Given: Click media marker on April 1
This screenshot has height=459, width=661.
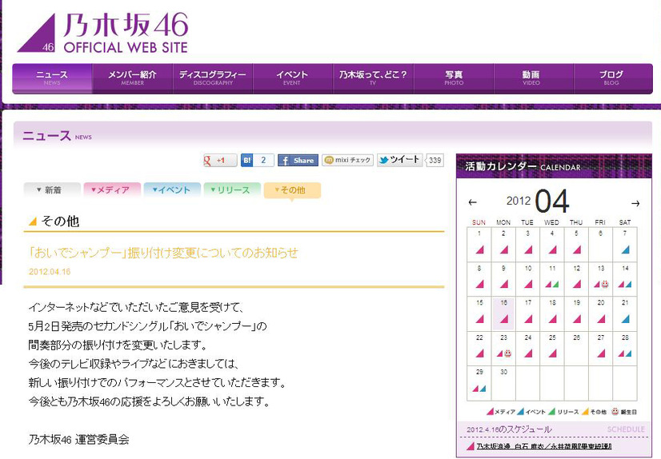Looking at the screenshot, I should click(479, 249).
